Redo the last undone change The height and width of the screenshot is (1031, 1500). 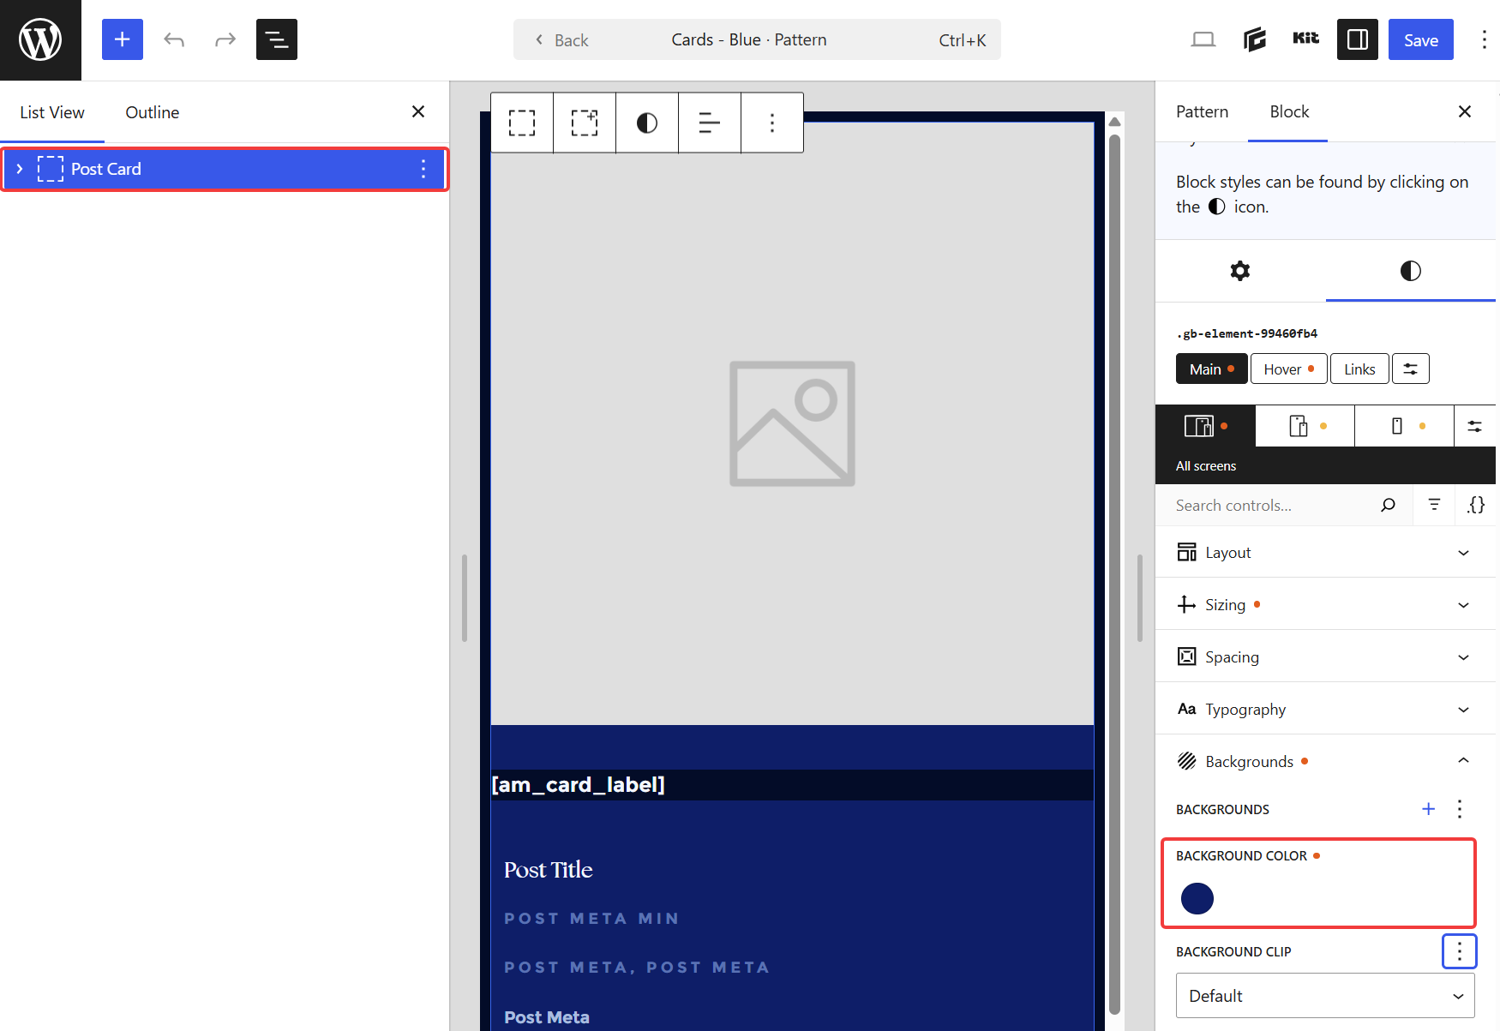click(225, 39)
